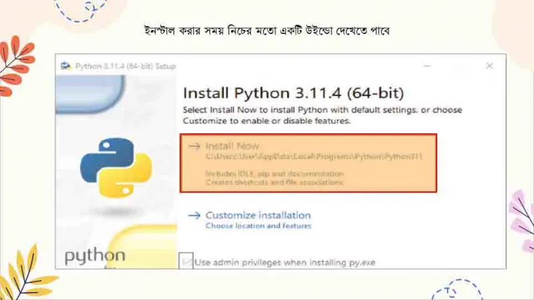The image size is (534, 300).
Task: Click the Install Now arrow icon
Action: click(x=194, y=146)
